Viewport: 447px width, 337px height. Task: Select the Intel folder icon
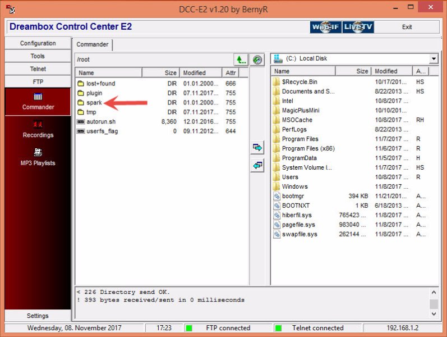click(x=276, y=101)
